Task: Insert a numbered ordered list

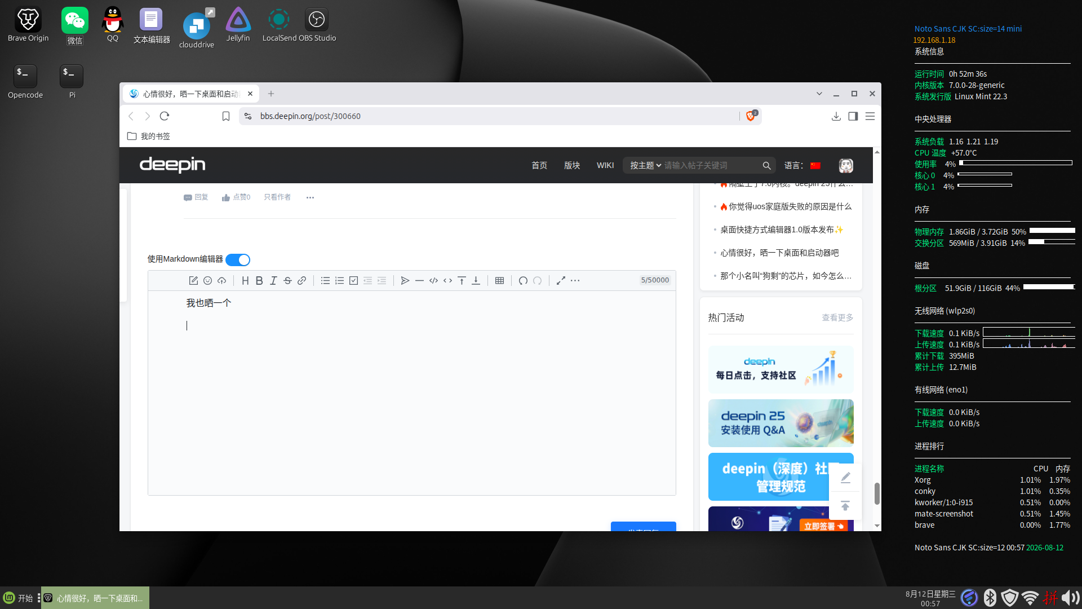Action: click(x=339, y=280)
